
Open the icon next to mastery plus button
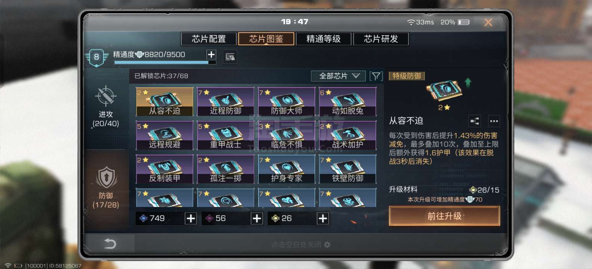pyautogui.click(x=230, y=57)
